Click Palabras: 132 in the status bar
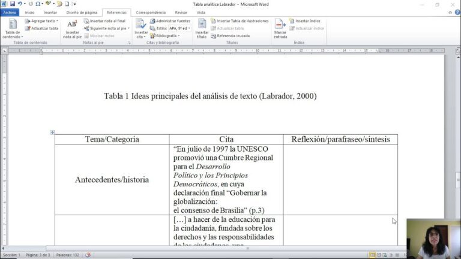 click(x=68, y=255)
